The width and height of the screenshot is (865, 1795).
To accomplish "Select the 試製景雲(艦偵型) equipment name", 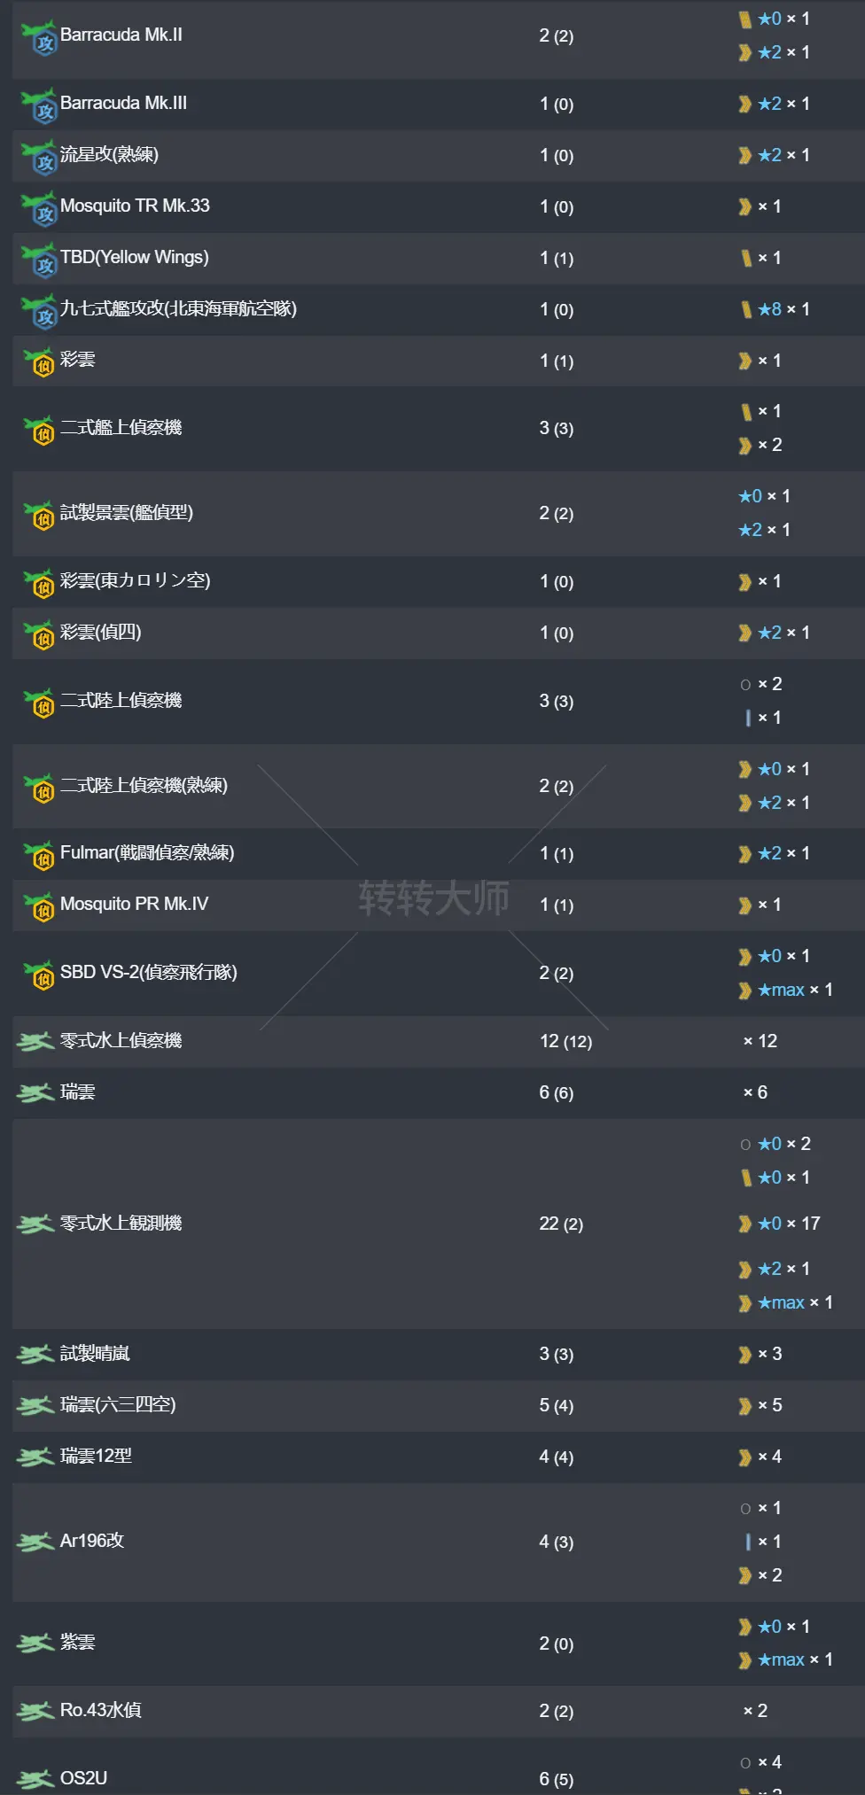I will [126, 513].
